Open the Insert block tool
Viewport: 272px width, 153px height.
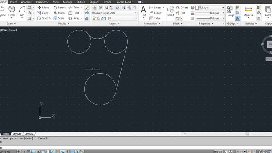(x=171, y=11)
